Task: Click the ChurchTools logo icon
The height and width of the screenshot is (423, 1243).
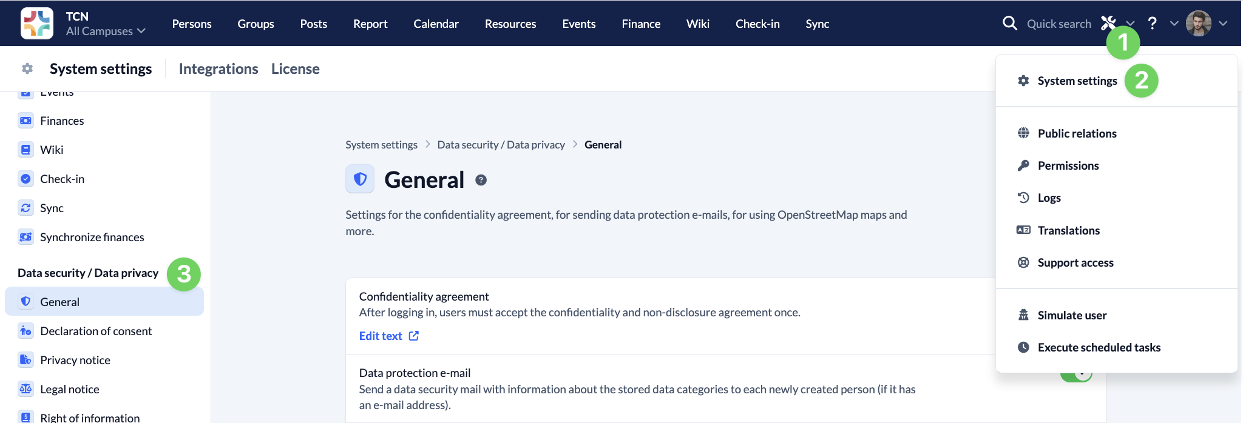Action: click(36, 24)
